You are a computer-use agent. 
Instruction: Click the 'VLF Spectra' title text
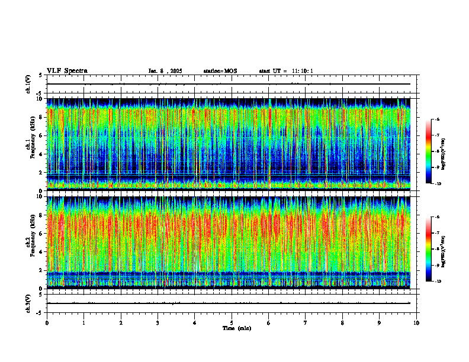coord(67,71)
